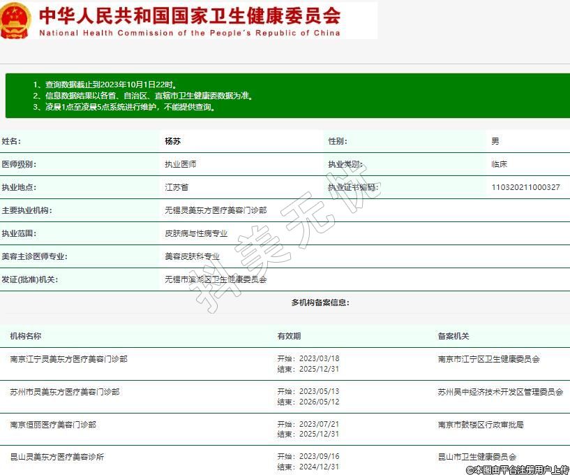570x475 pixels.
Task: Click the 执业地点 value 江苏省
Action: point(176,187)
